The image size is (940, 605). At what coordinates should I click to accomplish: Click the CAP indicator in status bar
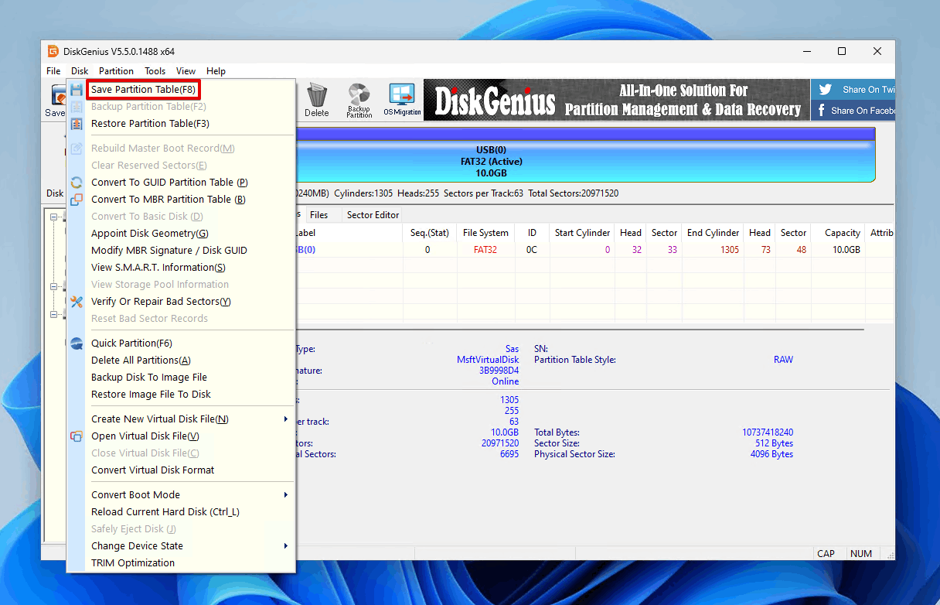(826, 553)
